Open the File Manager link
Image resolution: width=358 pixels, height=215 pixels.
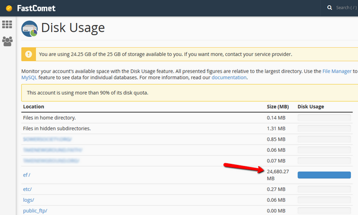point(337,71)
